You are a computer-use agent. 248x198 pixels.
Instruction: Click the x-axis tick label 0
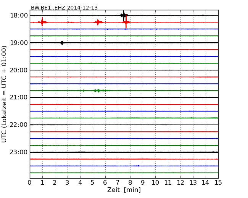point(30,183)
